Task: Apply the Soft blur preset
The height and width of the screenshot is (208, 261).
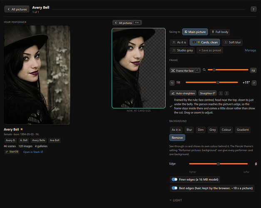Action: click(x=232, y=42)
